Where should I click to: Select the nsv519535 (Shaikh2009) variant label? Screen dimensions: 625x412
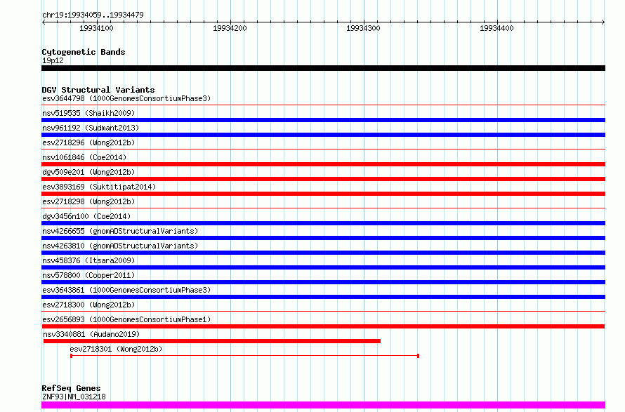point(88,113)
